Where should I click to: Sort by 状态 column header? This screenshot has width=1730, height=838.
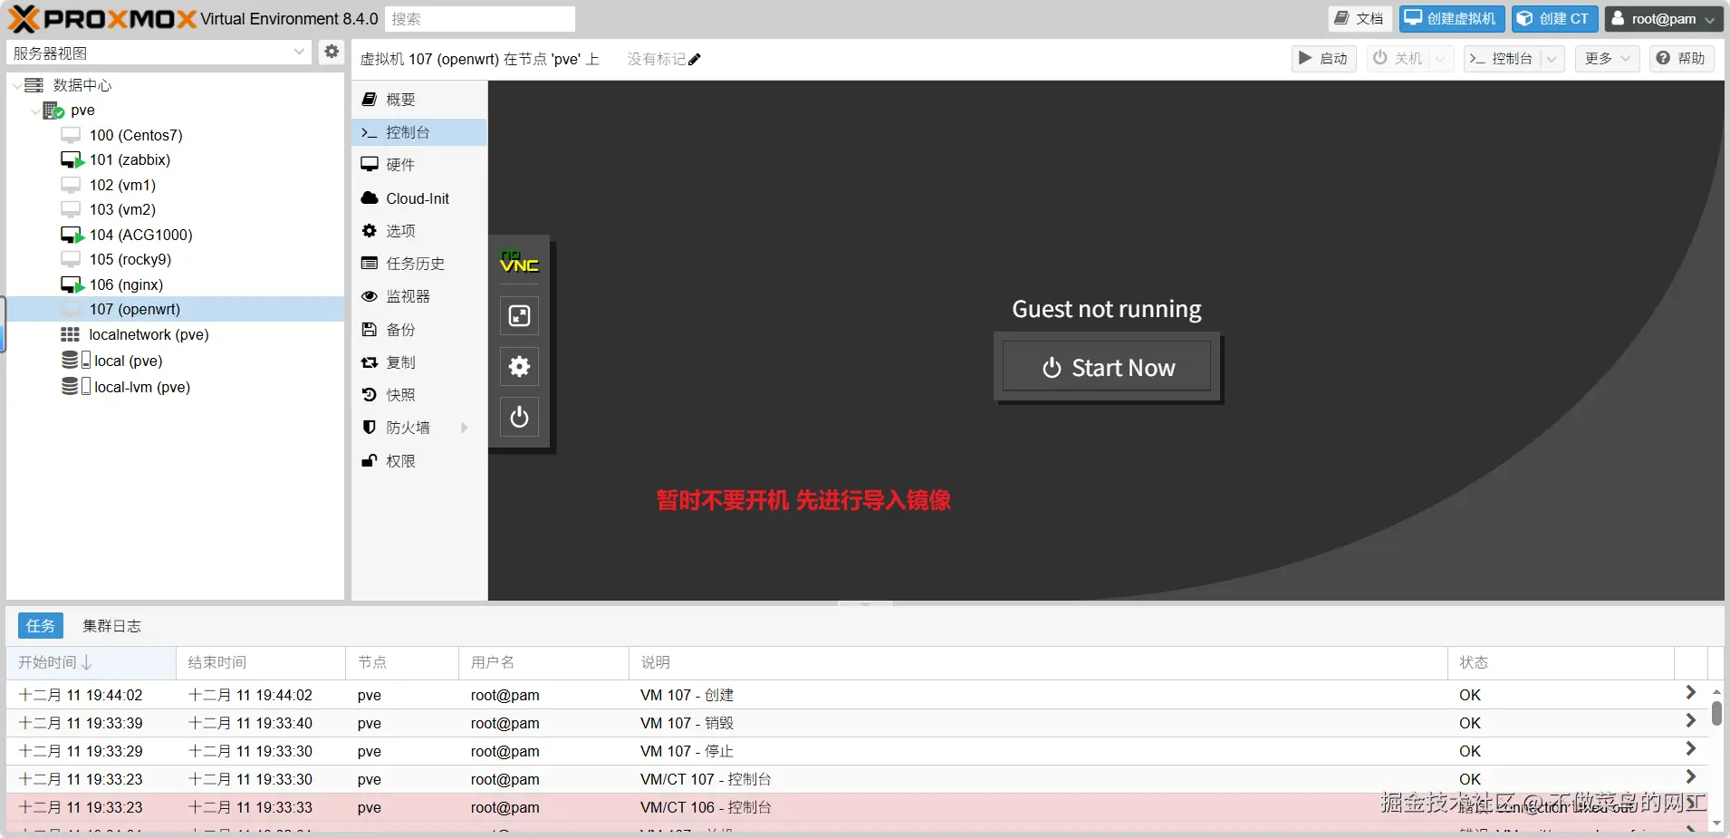click(x=1560, y=662)
